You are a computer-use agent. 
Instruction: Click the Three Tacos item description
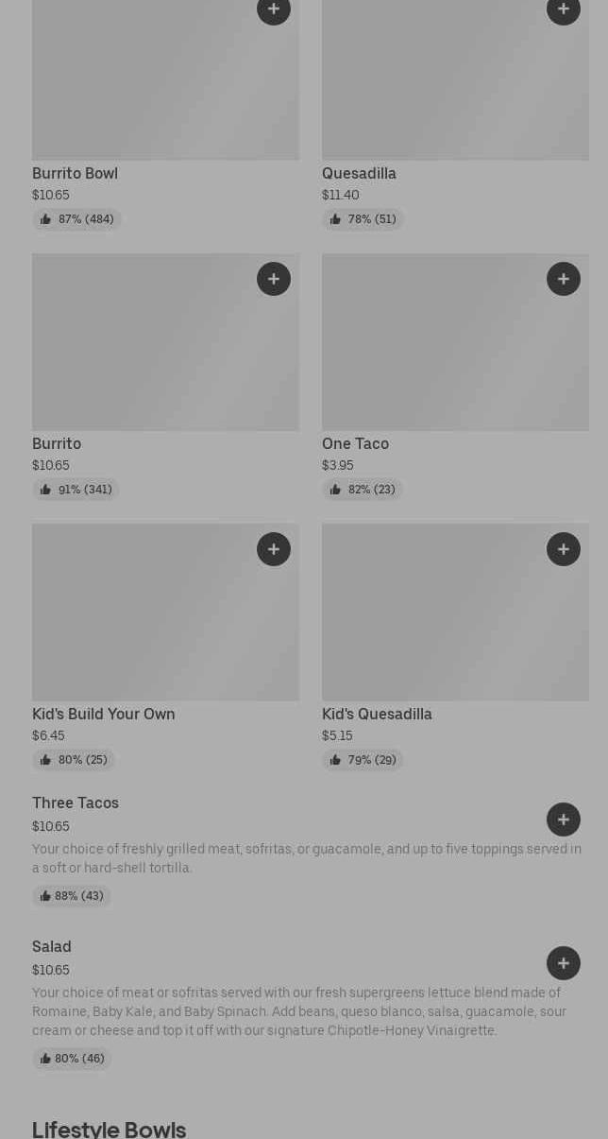coord(306,858)
